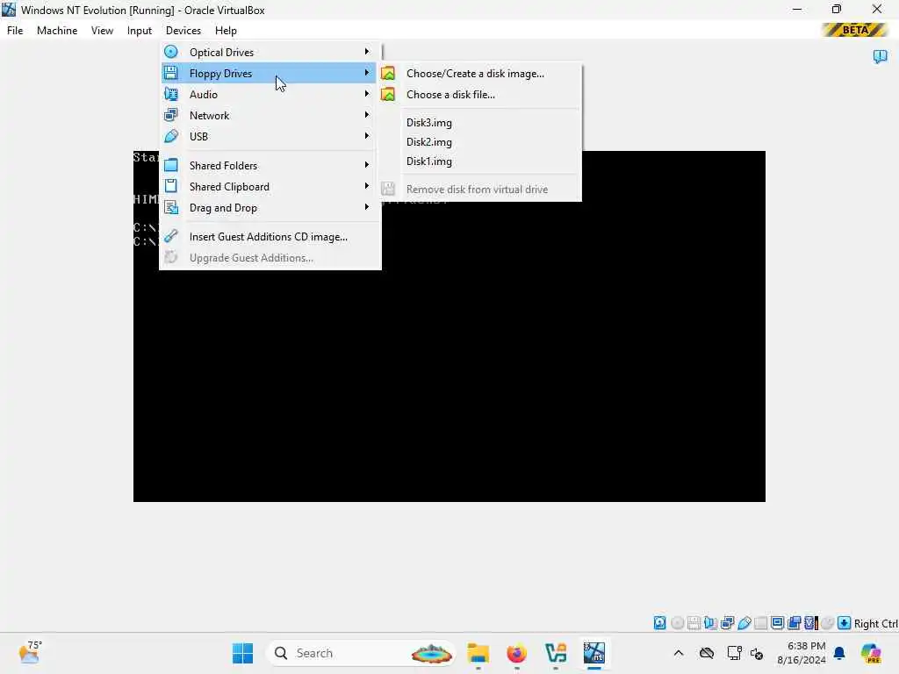899x674 pixels.
Task: Click mouse integration status bar icon
Action: (x=827, y=623)
